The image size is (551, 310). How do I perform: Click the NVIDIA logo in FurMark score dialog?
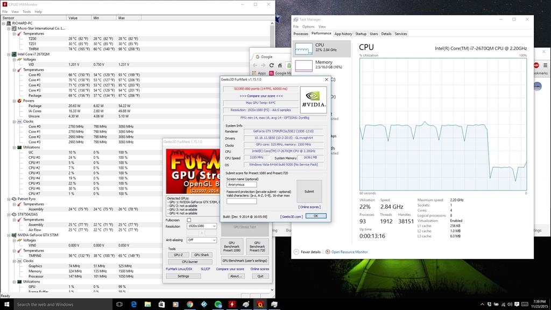click(x=314, y=100)
